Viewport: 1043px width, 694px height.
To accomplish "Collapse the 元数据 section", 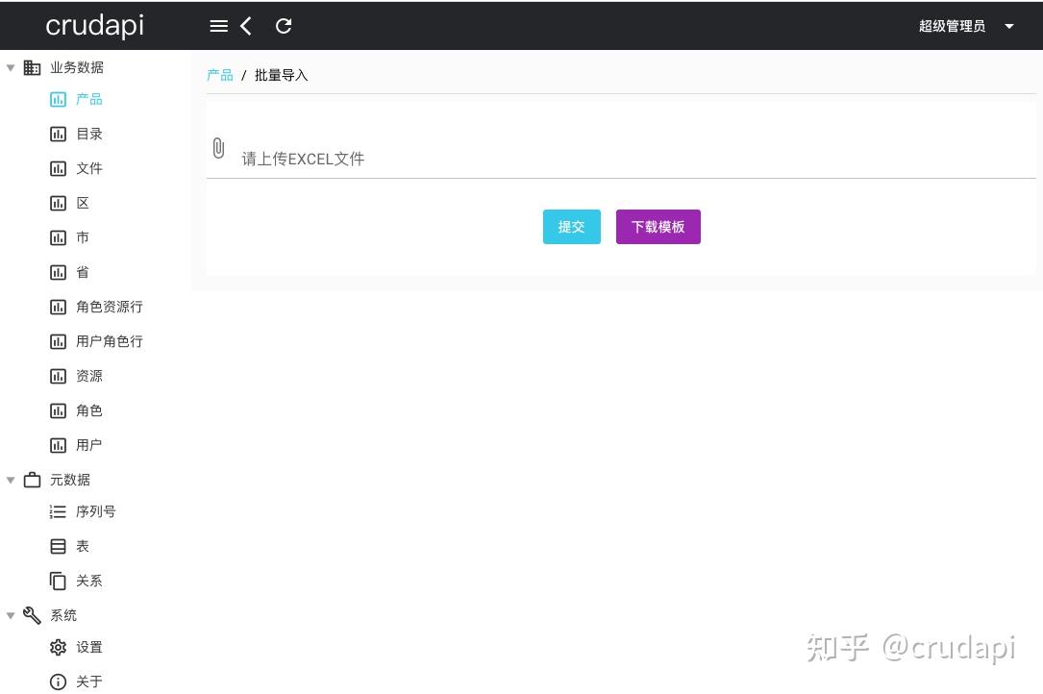I will 11,480.
